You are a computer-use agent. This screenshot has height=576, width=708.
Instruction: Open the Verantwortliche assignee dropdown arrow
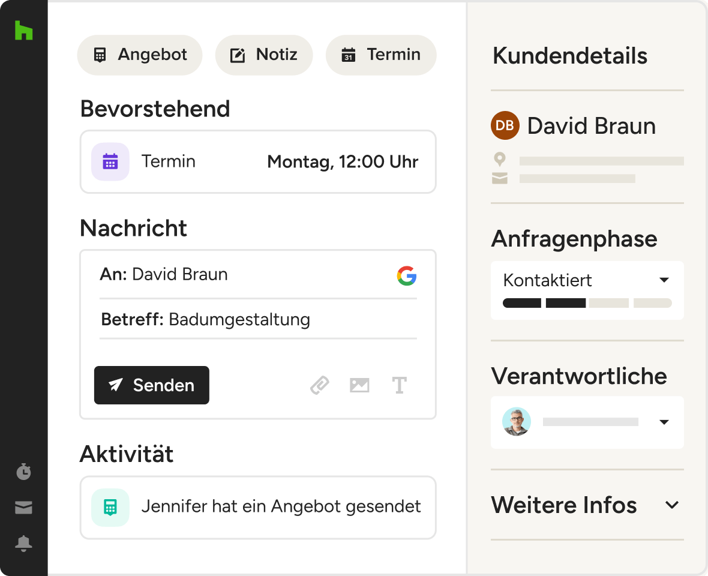(664, 422)
